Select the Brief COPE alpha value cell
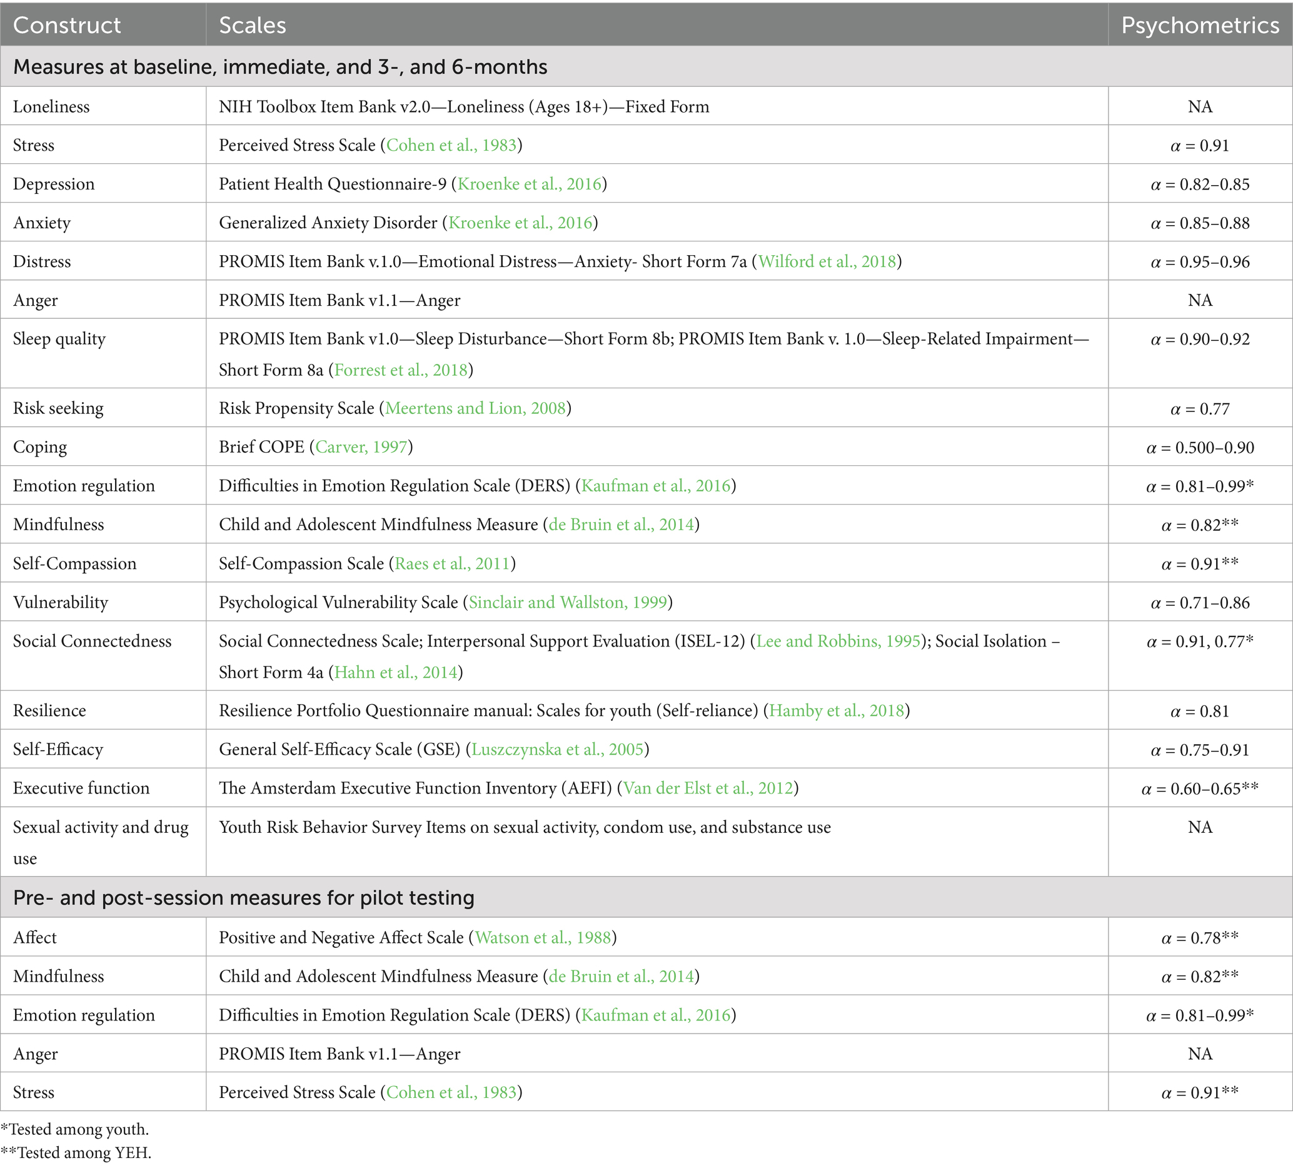Image resolution: width=1293 pixels, height=1168 pixels. 1199,448
